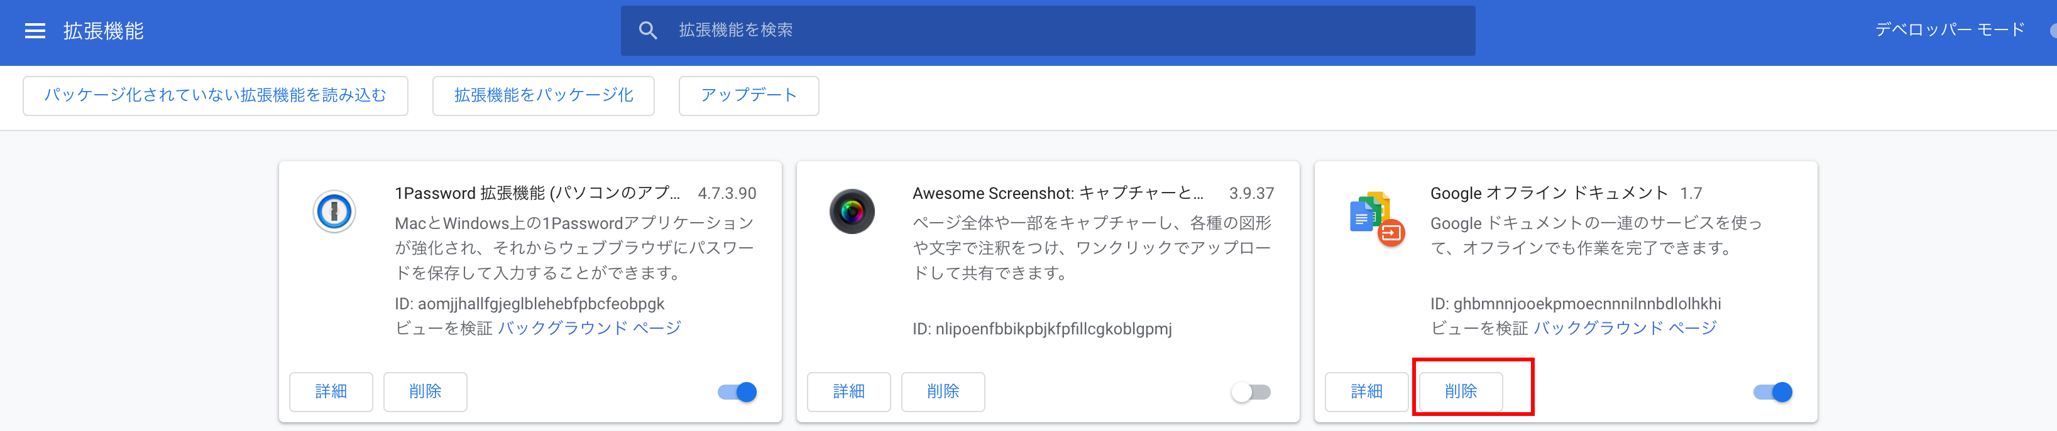Click Google オフライン ドキュメント title
The height and width of the screenshot is (431, 2057).
(x=1549, y=194)
